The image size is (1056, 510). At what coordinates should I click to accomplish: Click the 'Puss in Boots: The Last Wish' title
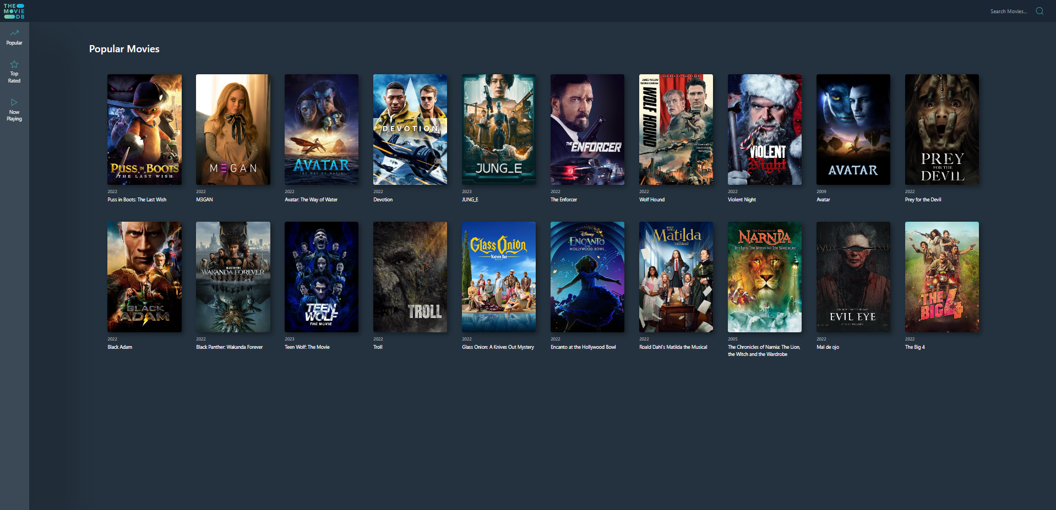pos(137,200)
